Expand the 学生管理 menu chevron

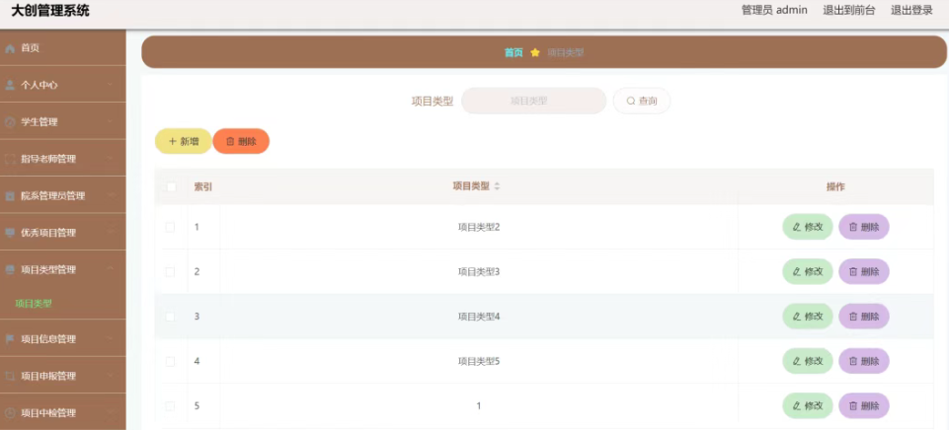111,122
